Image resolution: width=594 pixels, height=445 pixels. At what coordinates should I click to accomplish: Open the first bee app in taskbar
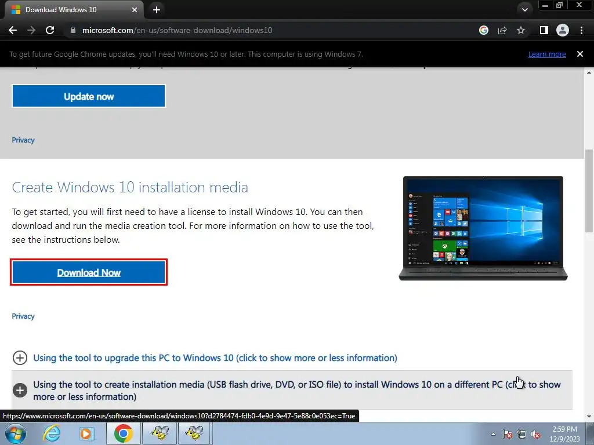coord(160,433)
